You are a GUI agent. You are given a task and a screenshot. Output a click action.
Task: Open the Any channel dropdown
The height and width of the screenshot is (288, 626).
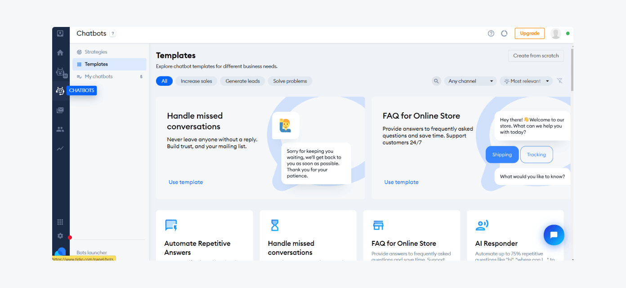tap(470, 81)
